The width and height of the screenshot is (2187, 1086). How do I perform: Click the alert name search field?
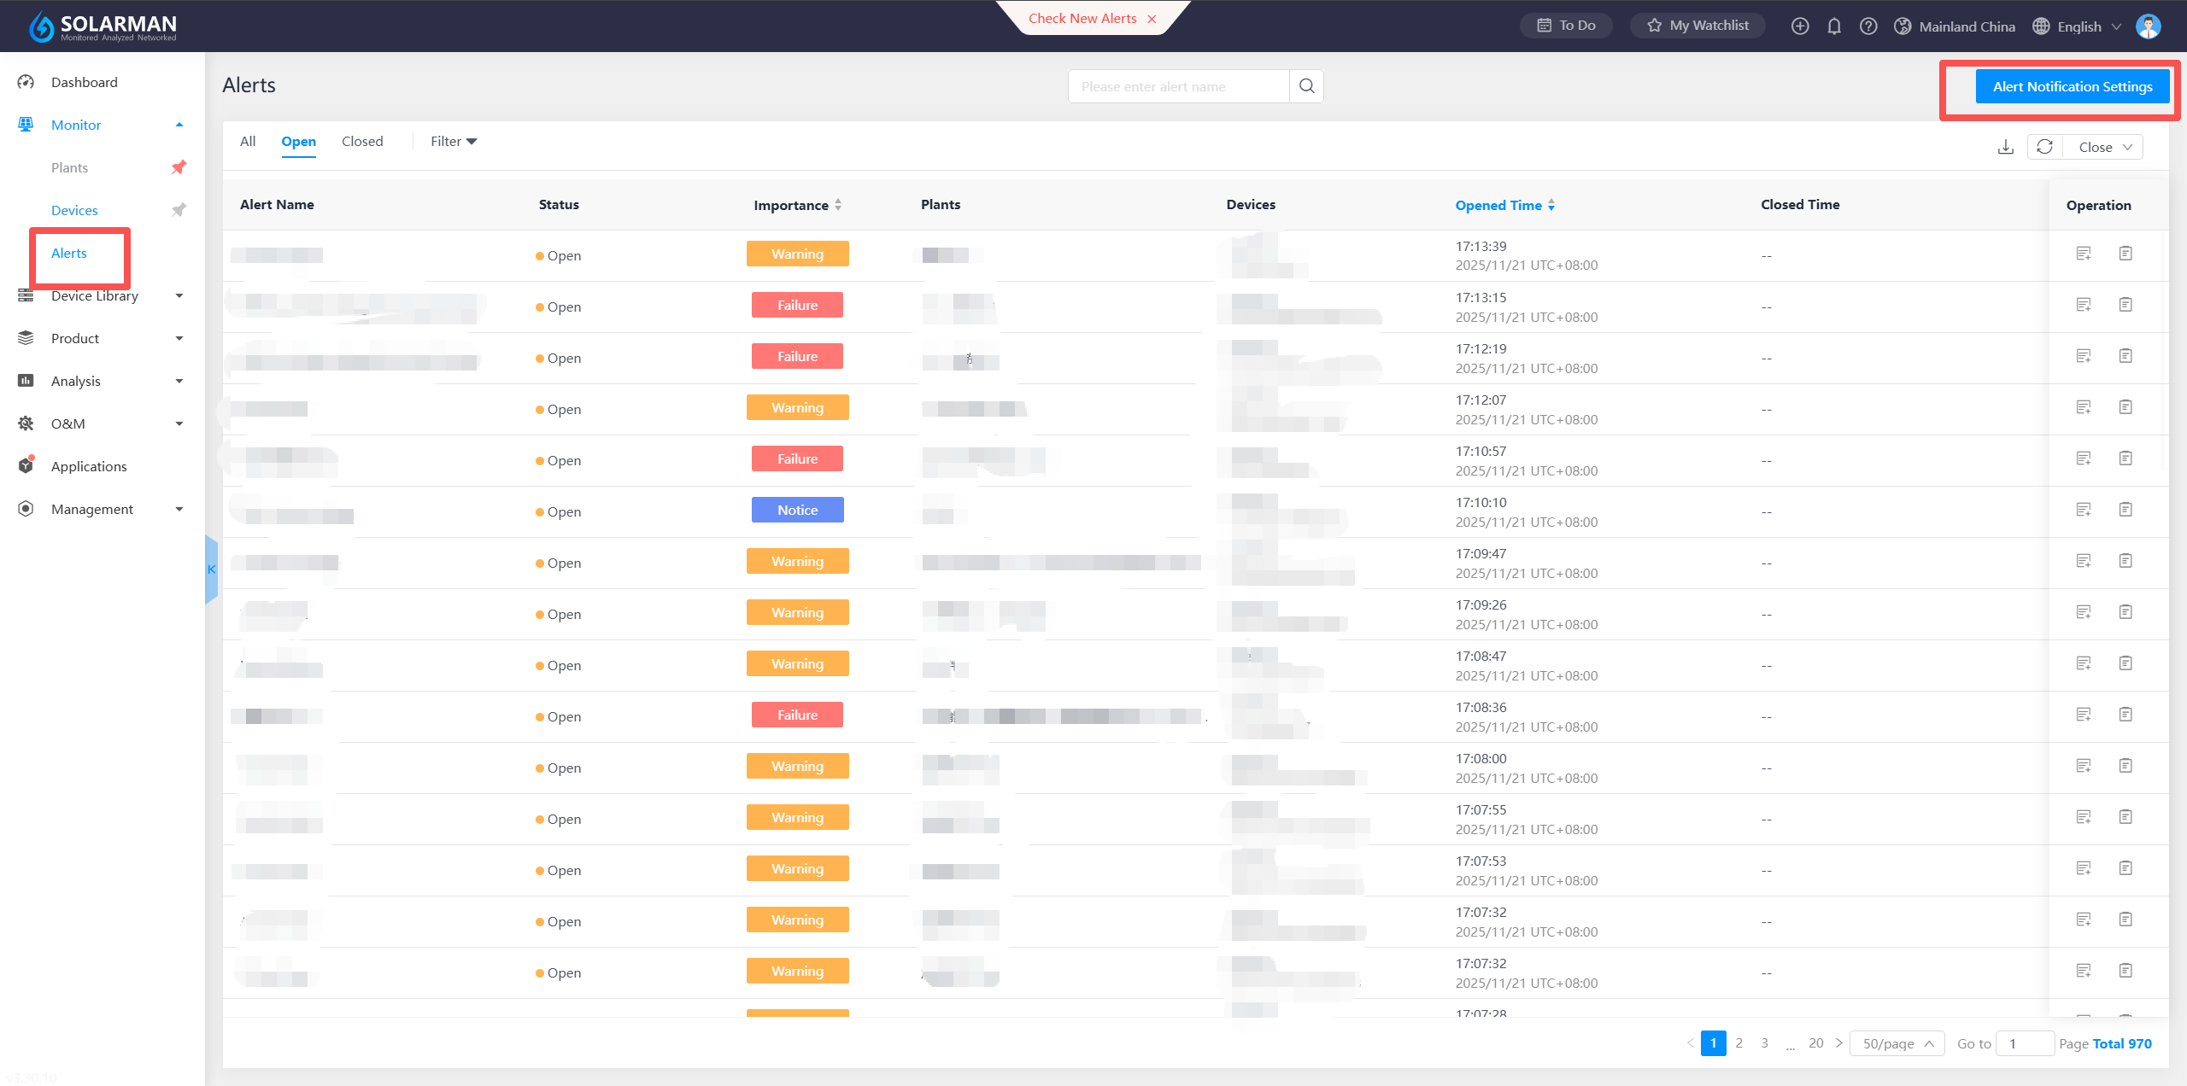[1178, 86]
